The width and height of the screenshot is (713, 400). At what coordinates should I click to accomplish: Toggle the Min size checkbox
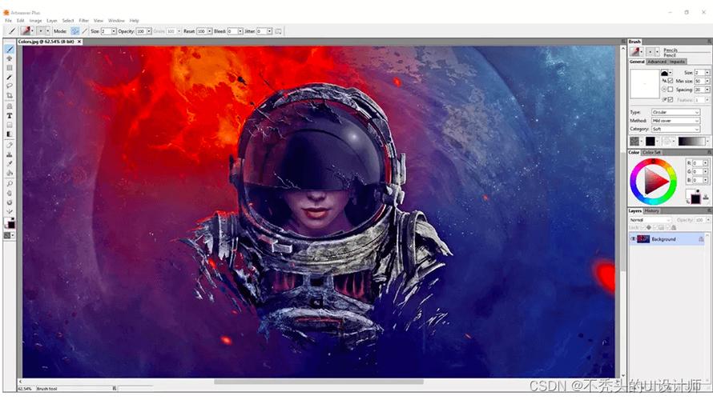pos(671,80)
